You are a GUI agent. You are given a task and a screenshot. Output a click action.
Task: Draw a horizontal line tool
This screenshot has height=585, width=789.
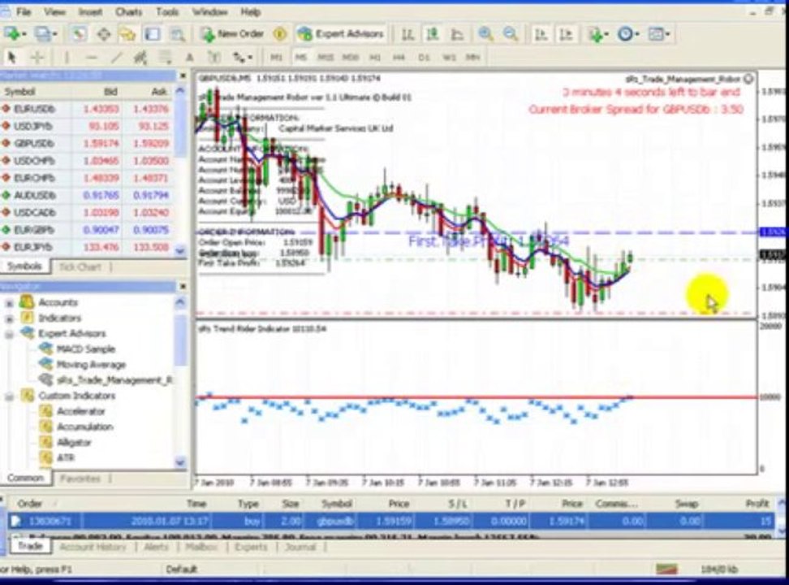[x=91, y=58]
